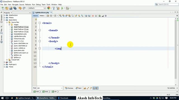Toggle Whole Words in find bar

click(x=88, y=88)
